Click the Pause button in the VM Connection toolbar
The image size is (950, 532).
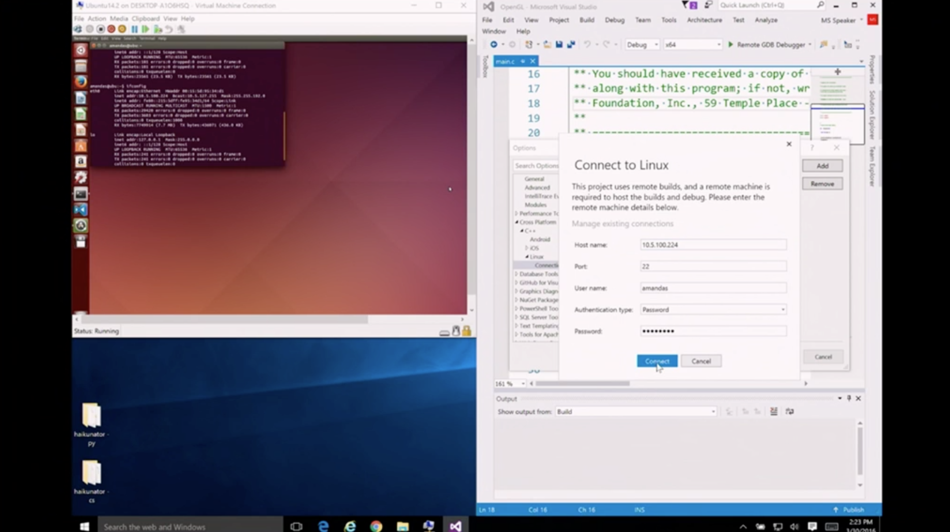[134, 29]
